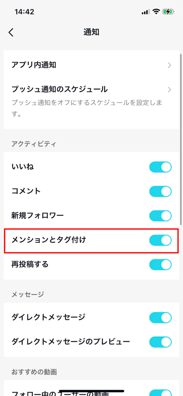Tap the cellular signal bars icon
183x396 pixels.
[145, 12]
